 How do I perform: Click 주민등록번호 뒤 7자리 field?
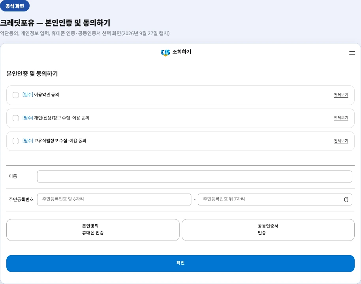[x=275, y=199]
